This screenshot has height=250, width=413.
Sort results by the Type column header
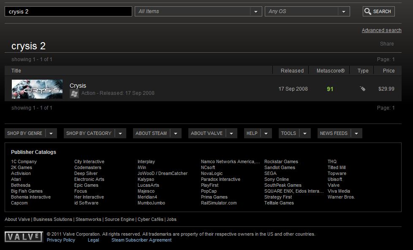(363, 71)
